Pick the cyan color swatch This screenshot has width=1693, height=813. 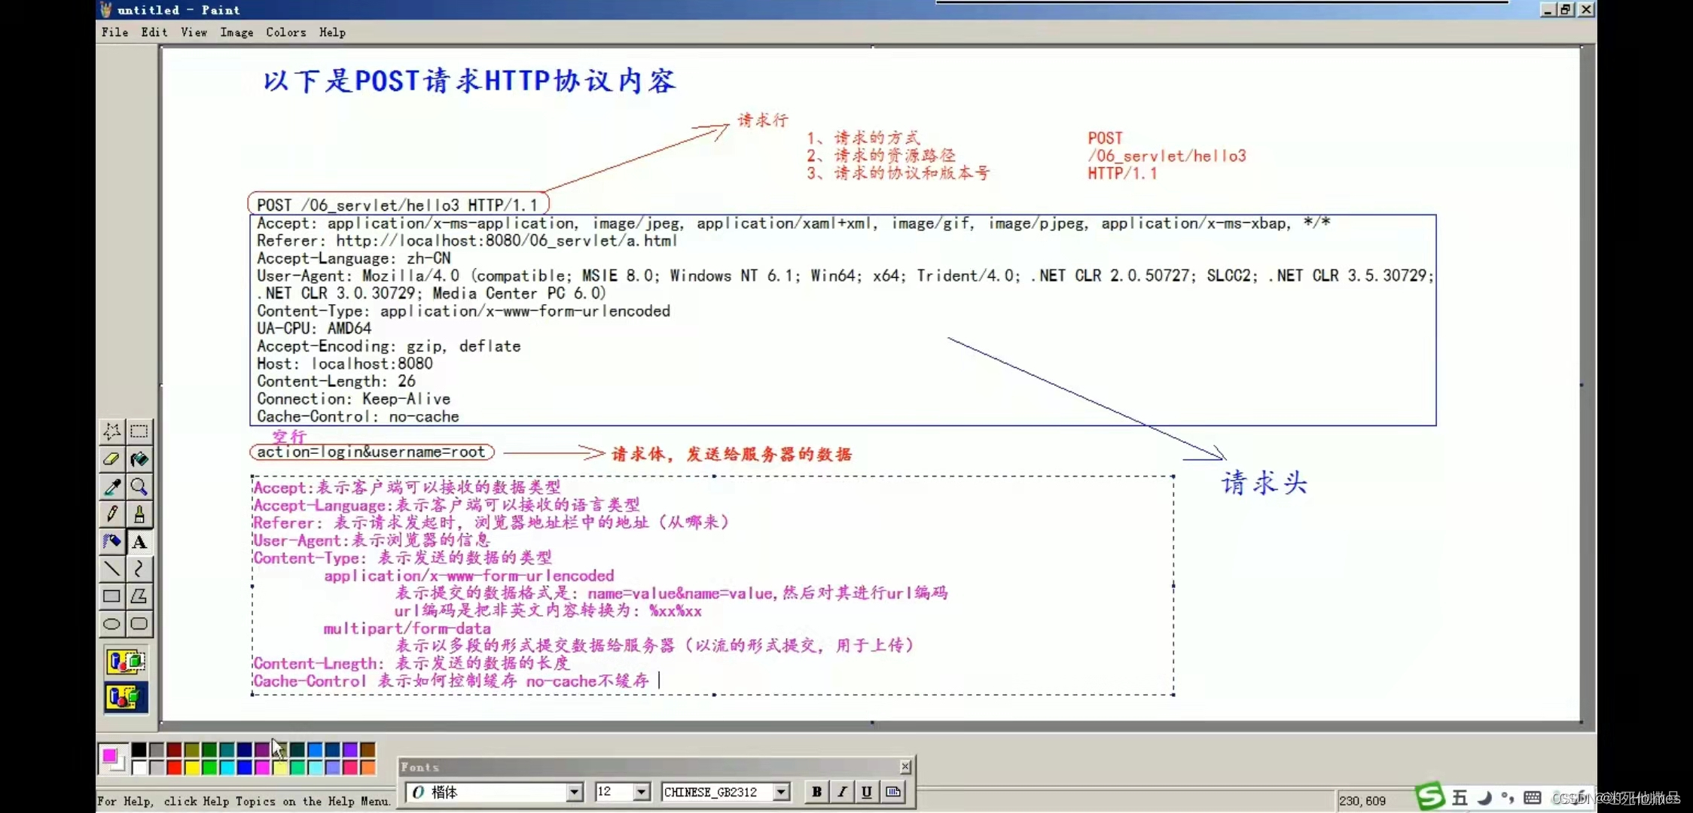point(227,767)
